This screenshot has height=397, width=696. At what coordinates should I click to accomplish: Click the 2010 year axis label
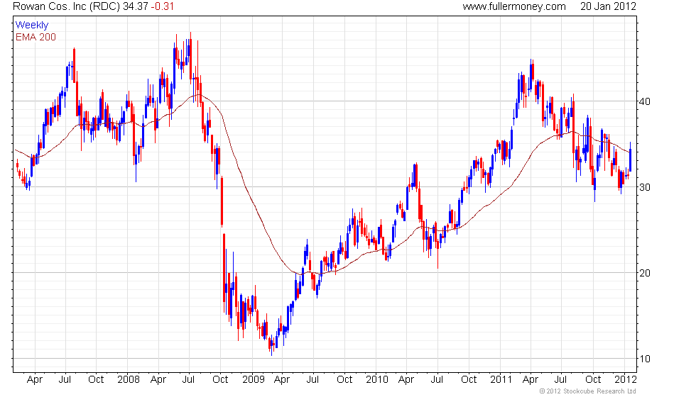click(x=377, y=380)
